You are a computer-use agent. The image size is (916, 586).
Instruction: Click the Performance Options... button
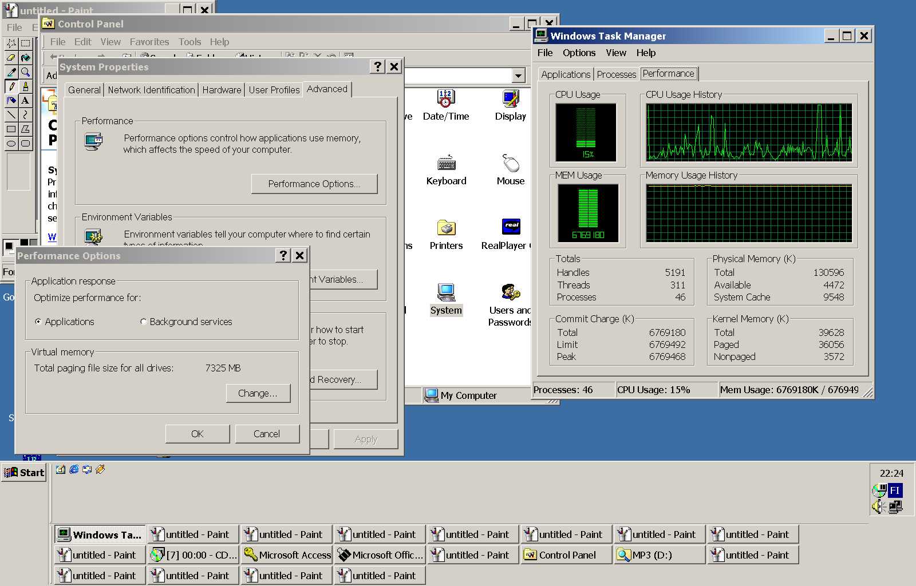[314, 184]
